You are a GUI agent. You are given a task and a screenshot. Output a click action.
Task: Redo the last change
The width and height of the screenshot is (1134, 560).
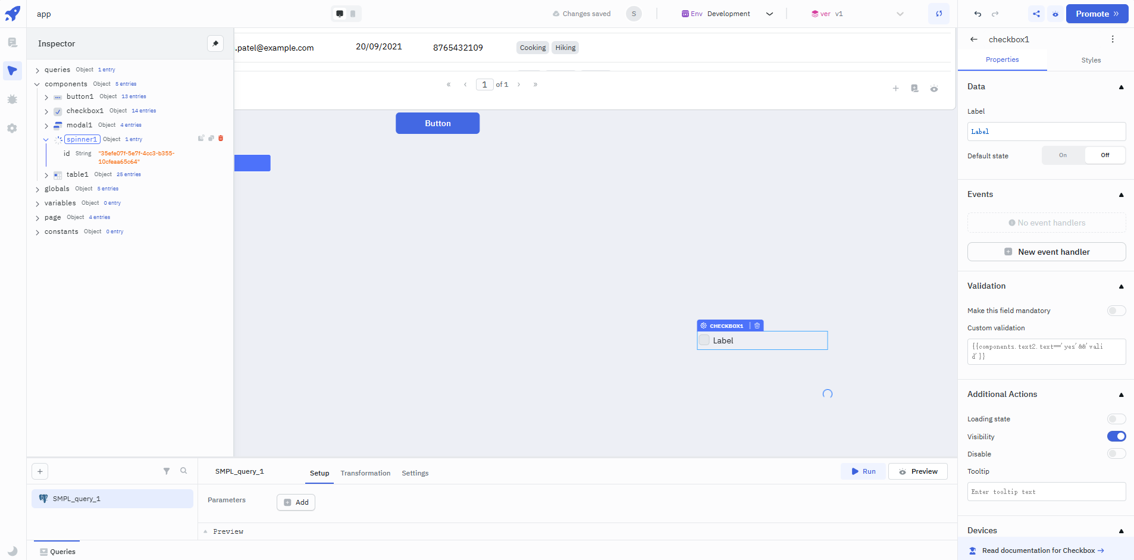pos(995,14)
